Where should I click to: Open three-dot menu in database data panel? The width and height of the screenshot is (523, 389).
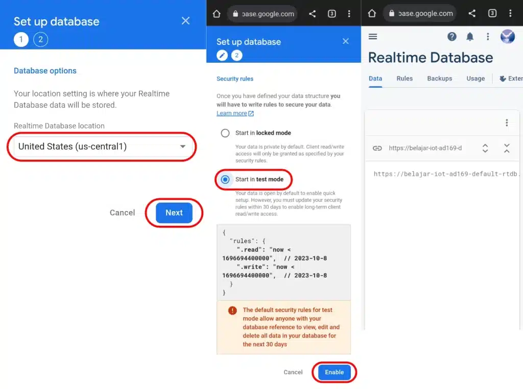pos(507,123)
